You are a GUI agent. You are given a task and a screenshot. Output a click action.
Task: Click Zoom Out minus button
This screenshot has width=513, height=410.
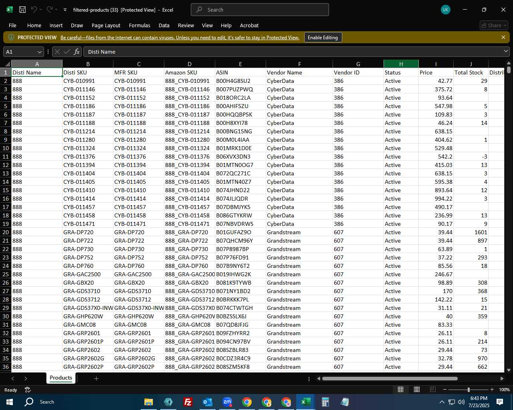[x=445, y=390]
